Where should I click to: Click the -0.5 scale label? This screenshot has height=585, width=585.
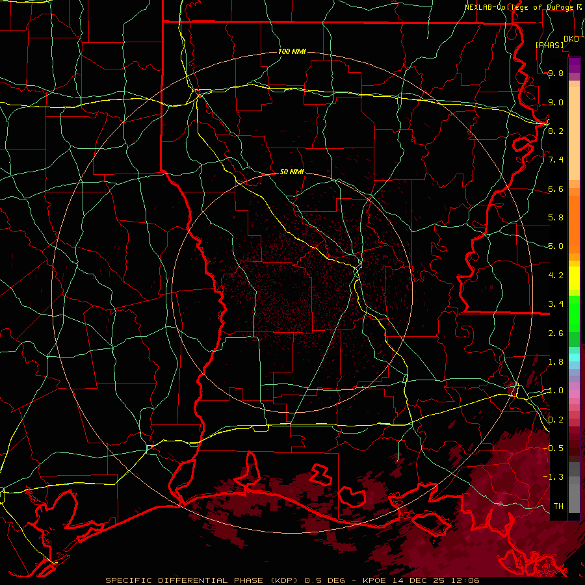click(x=553, y=448)
